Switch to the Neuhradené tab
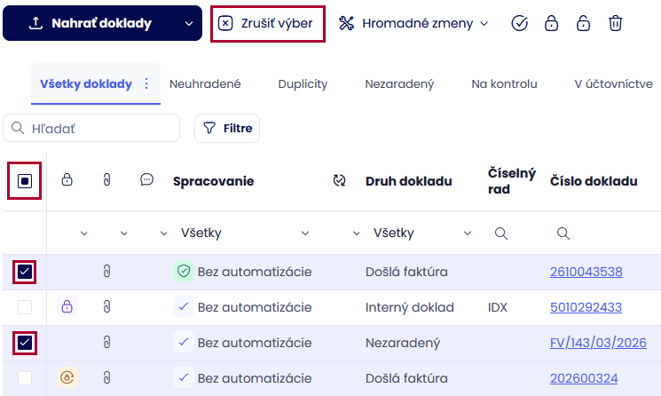This screenshot has height=396, width=661. tap(205, 83)
